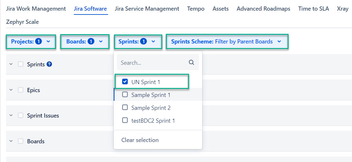Expand the Boards section chevron
This screenshot has width=352, height=162.
pyautogui.click(x=11, y=141)
